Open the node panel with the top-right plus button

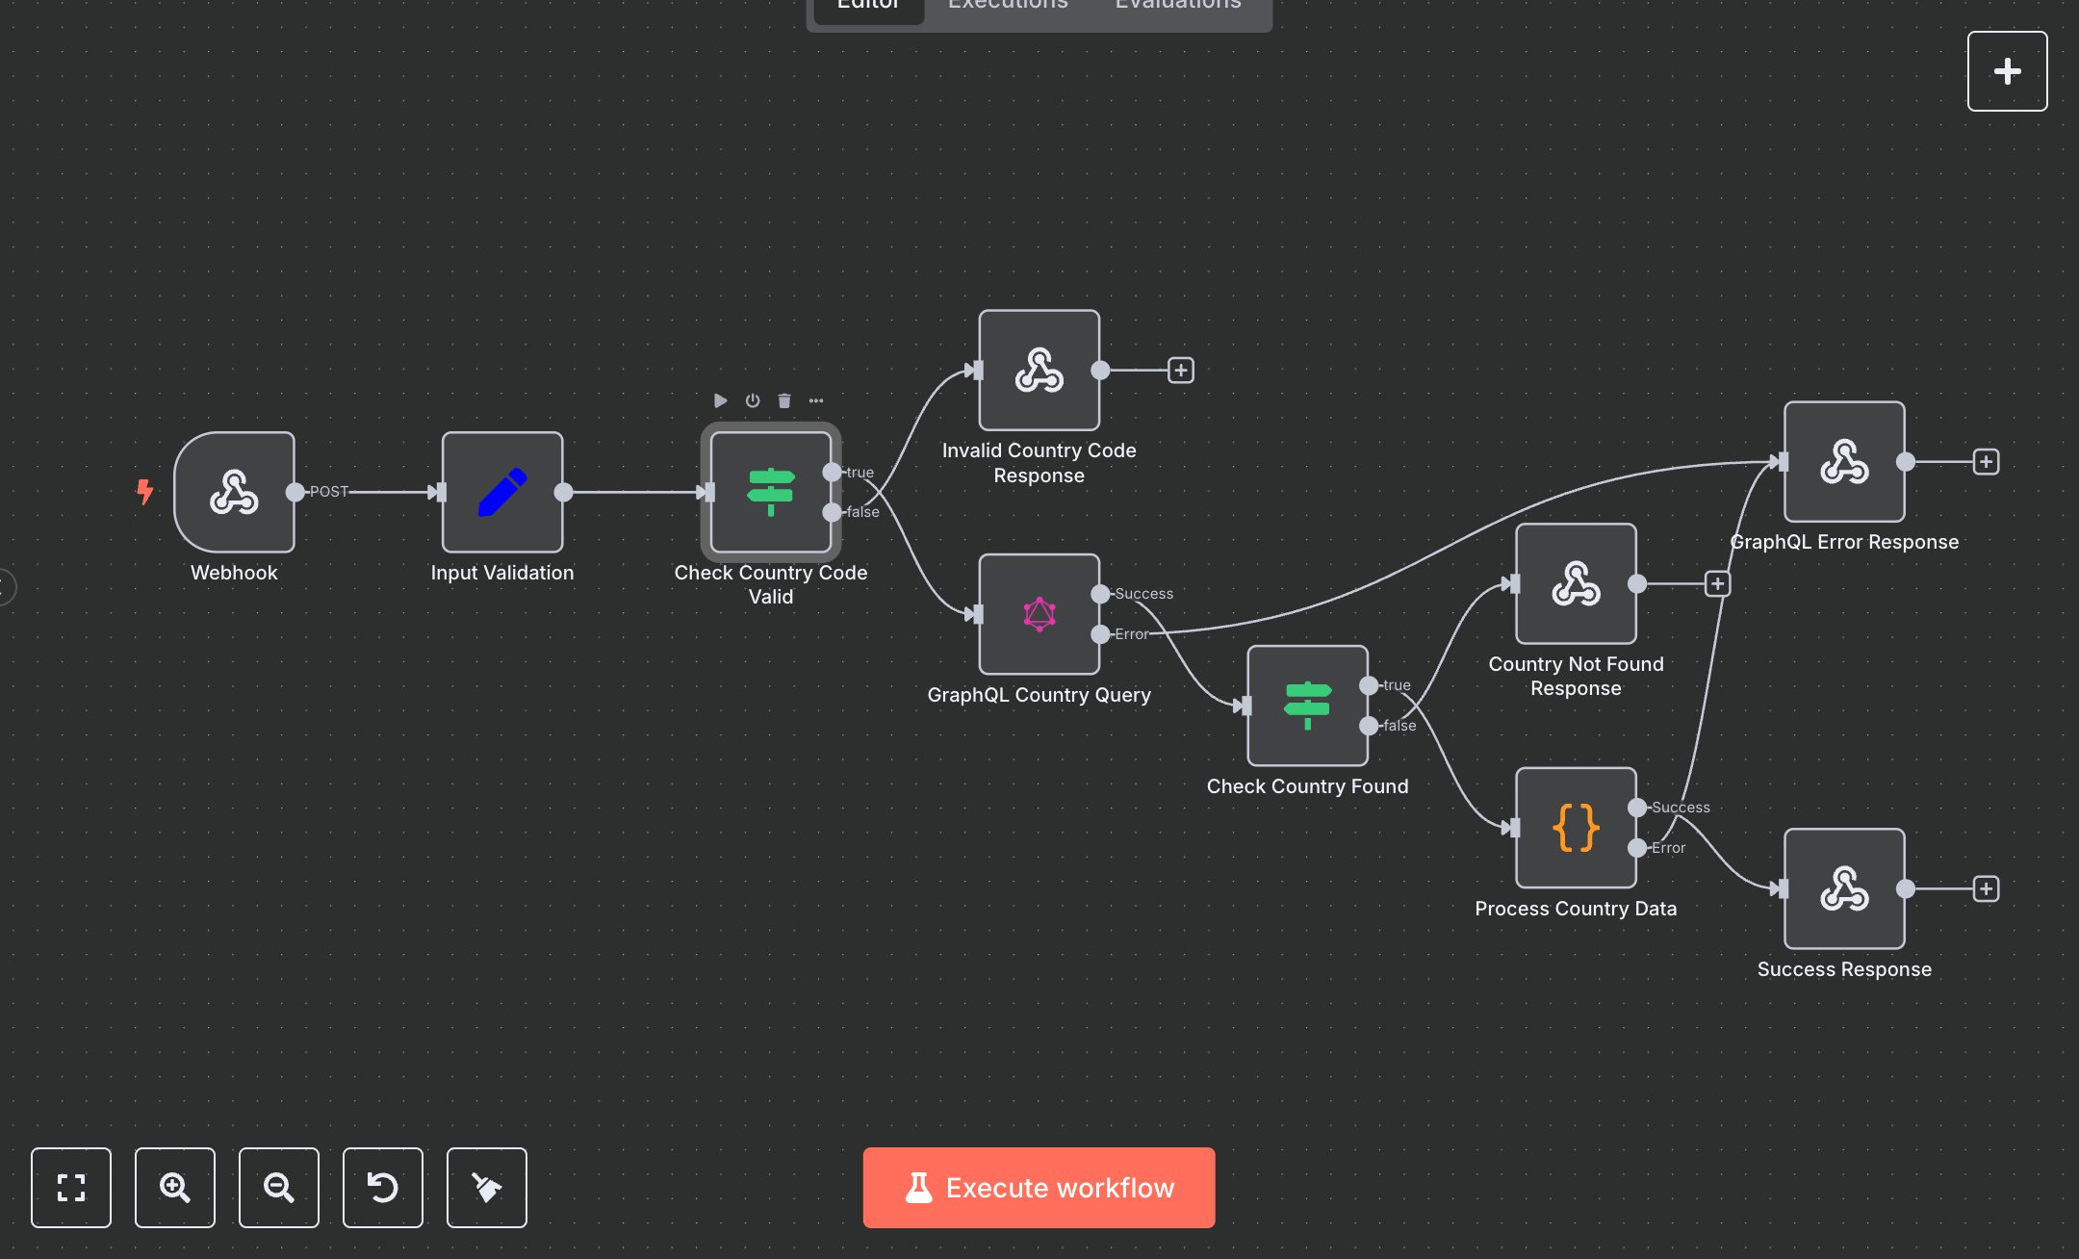pos(2007,70)
